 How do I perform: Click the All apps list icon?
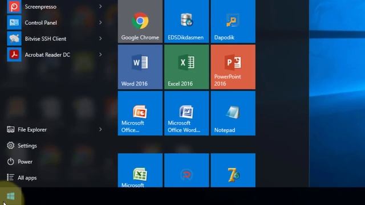click(x=10, y=177)
